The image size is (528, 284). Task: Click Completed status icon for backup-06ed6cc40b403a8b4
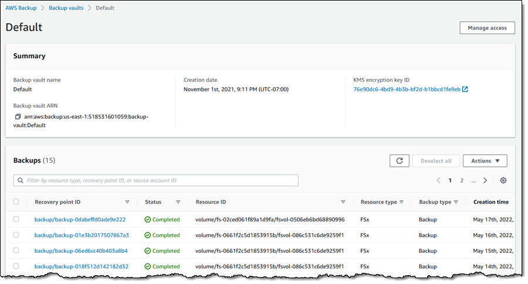coord(147,251)
